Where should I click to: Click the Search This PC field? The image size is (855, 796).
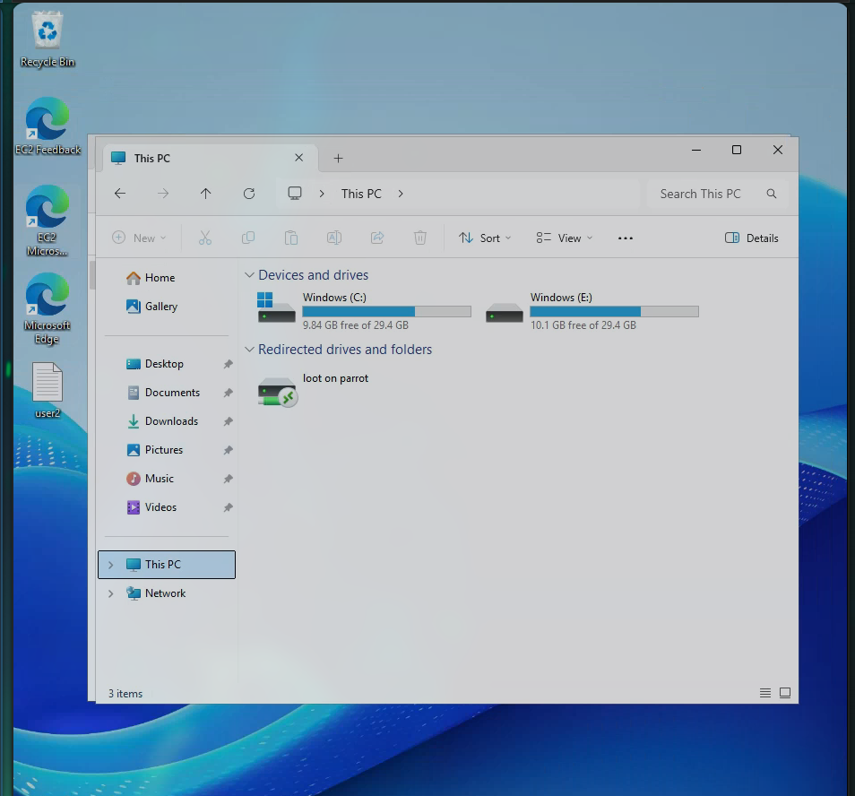click(x=700, y=194)
